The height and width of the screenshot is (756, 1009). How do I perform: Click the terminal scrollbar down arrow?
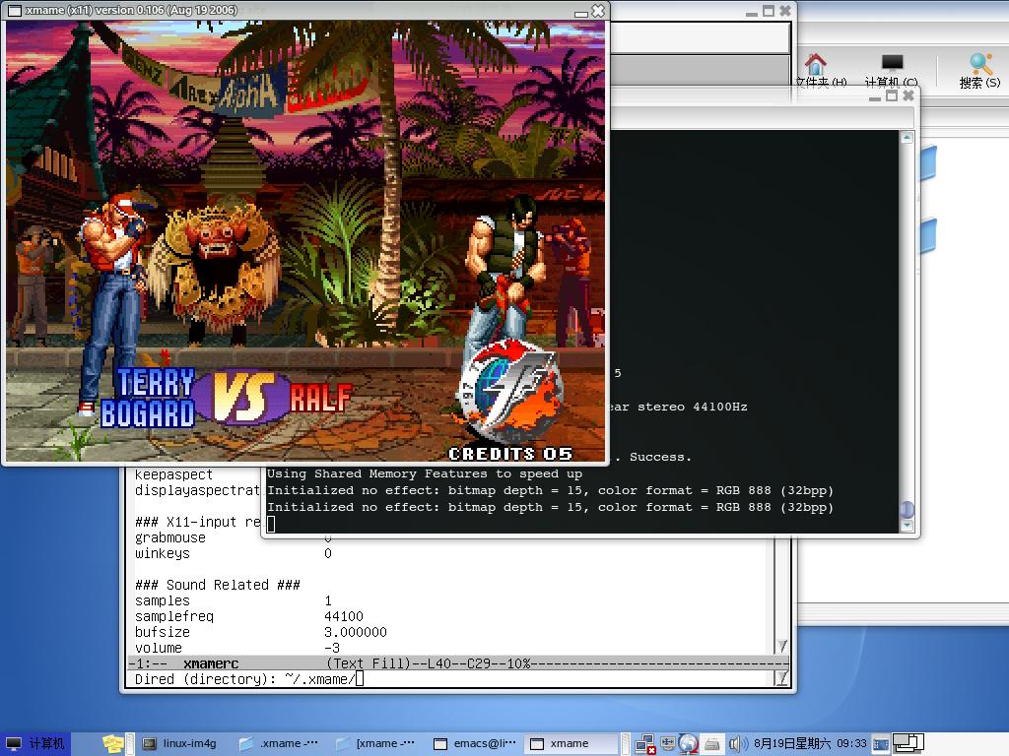coord(907,526)
